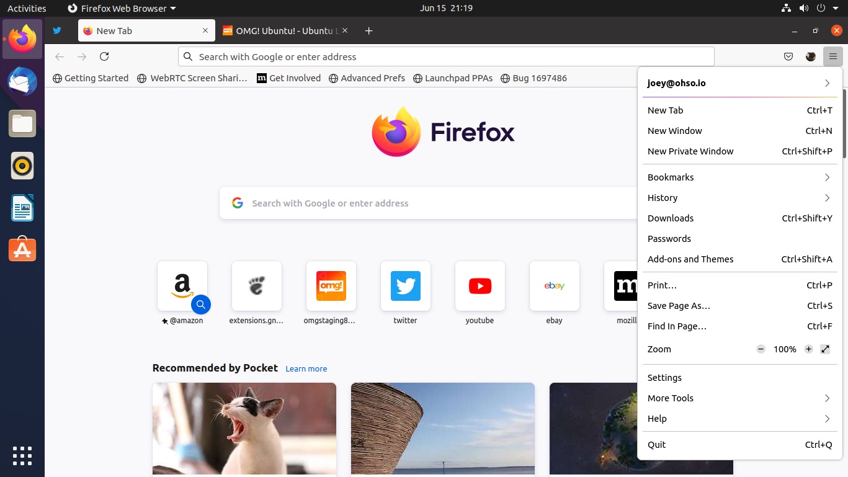Expand the History submenu

(739, 198)
